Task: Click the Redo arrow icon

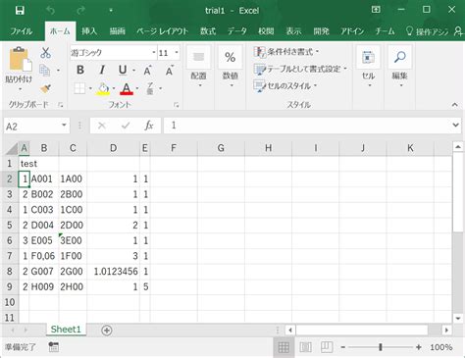Action: (x=80, y=11)
